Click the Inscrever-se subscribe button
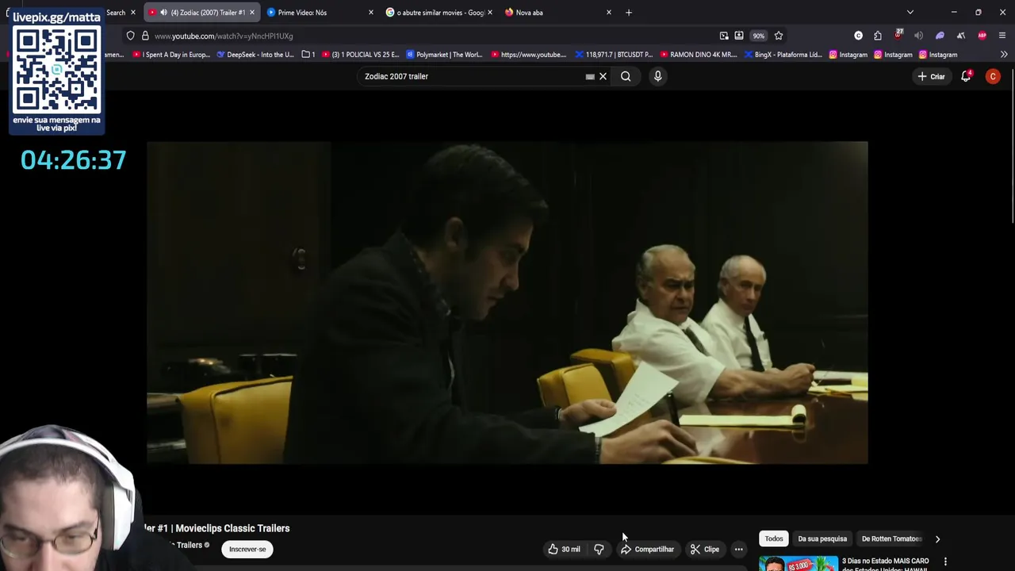Viewport: 1015px width, 571px height. pos(247,549)
